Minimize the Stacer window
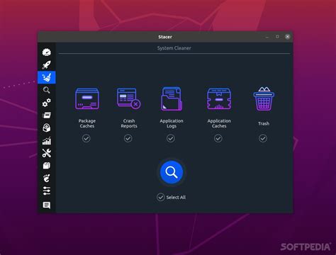 pyautogui.click(x=267, y=37)
